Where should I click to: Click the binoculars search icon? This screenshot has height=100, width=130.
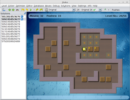pos(17,10)
